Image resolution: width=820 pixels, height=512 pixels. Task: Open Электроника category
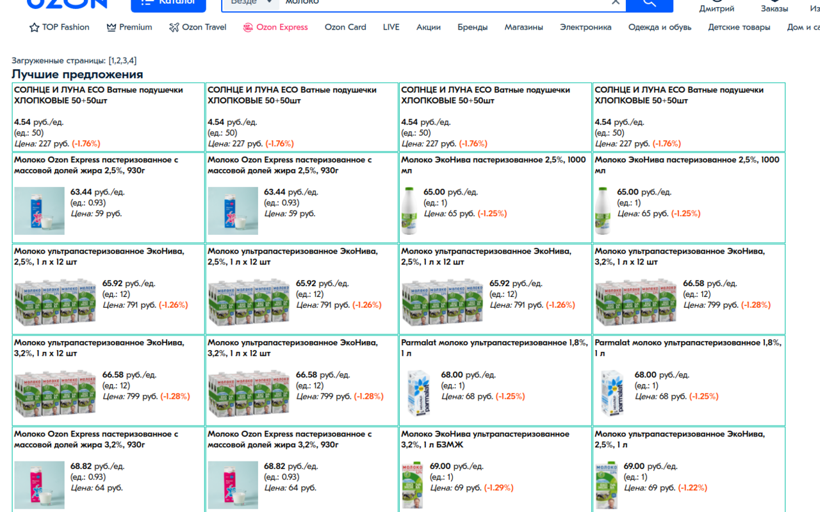tap(586, 27)
